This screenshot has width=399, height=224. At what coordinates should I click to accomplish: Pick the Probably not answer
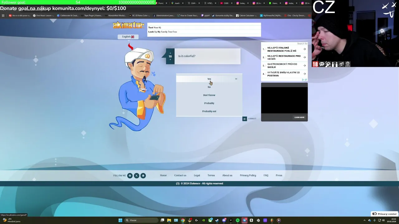(x=209, y=111)
